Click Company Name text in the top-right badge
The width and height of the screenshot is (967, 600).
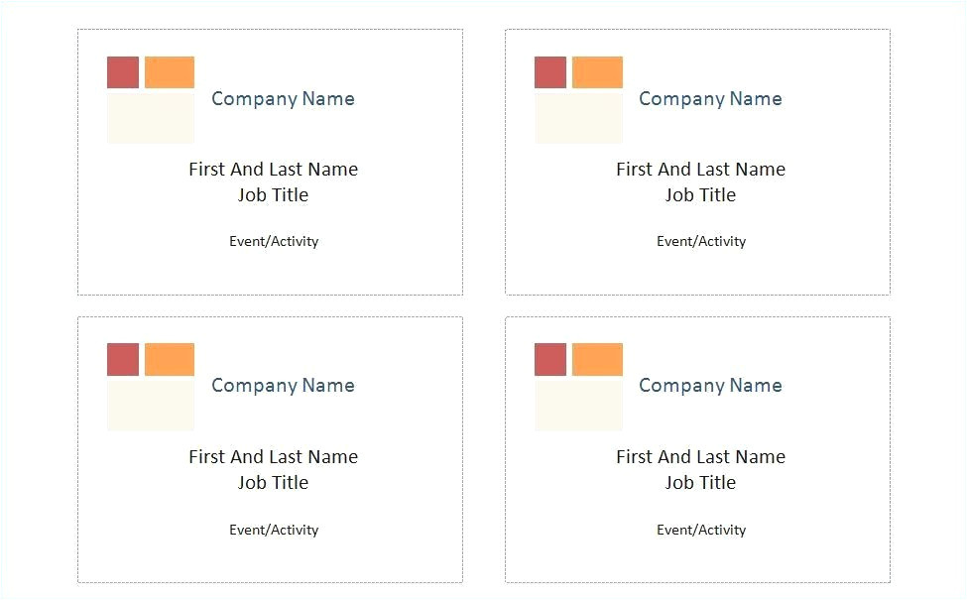[710, 98]
